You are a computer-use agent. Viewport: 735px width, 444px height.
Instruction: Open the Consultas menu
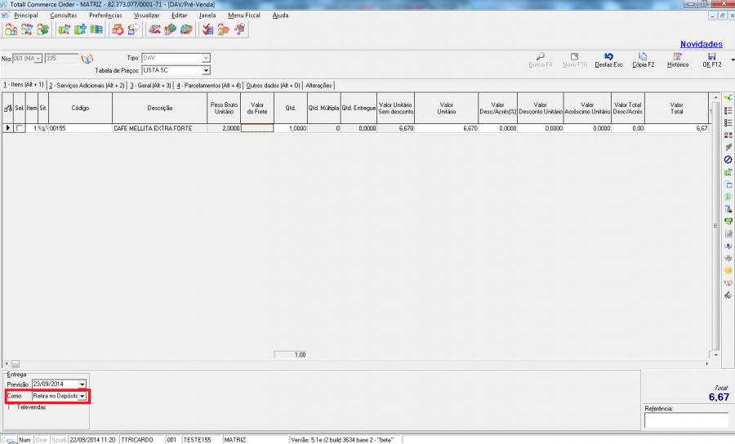64,16
